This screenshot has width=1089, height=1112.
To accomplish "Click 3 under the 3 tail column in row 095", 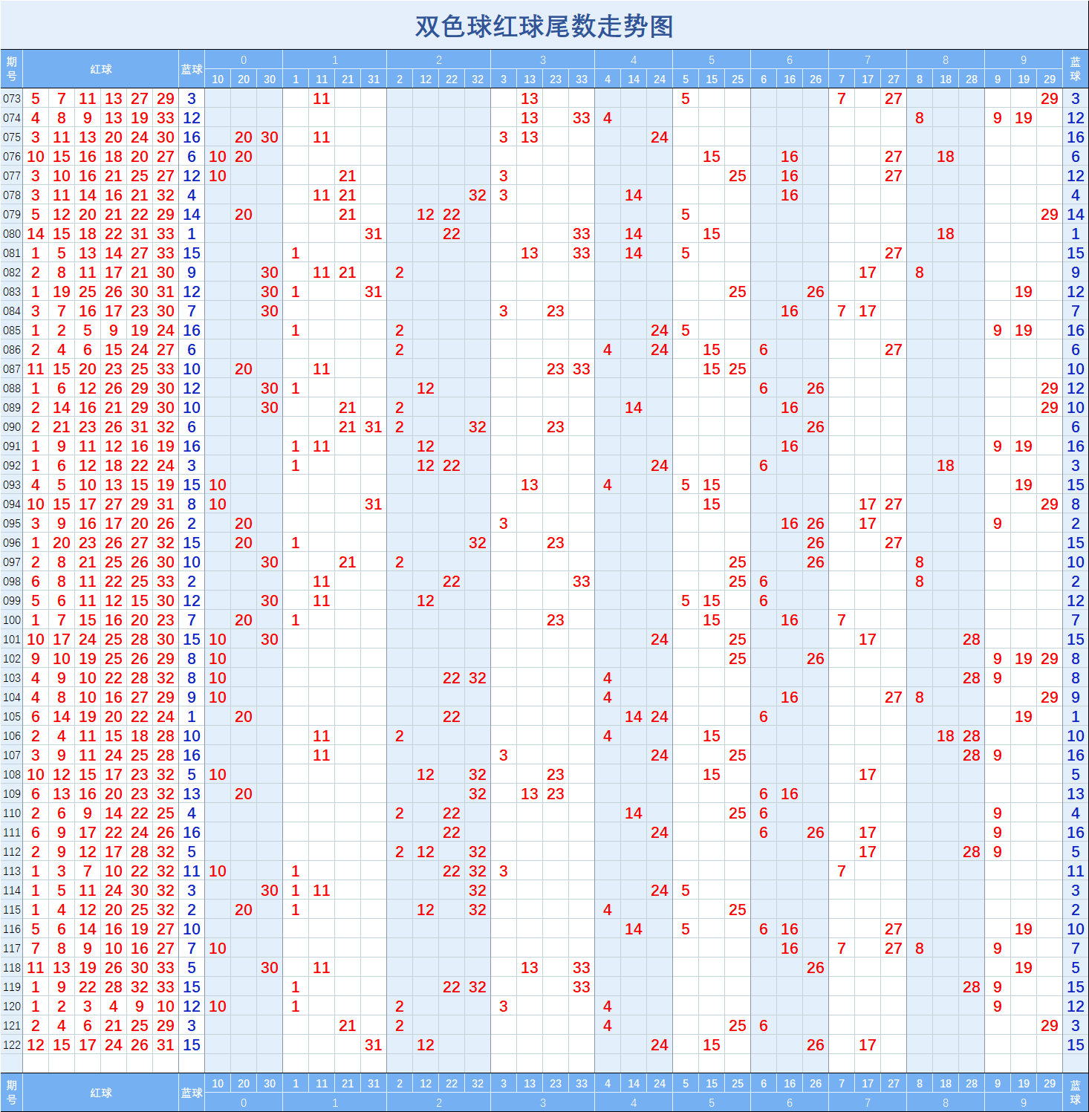I will (x=504, y=524).
